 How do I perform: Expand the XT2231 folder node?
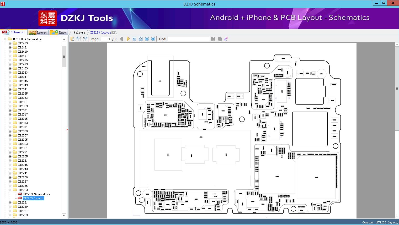pyautogui.click(x=10, y=202)
